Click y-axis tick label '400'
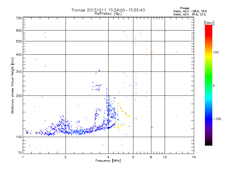228x171 pixels. [x=19, y=54]
